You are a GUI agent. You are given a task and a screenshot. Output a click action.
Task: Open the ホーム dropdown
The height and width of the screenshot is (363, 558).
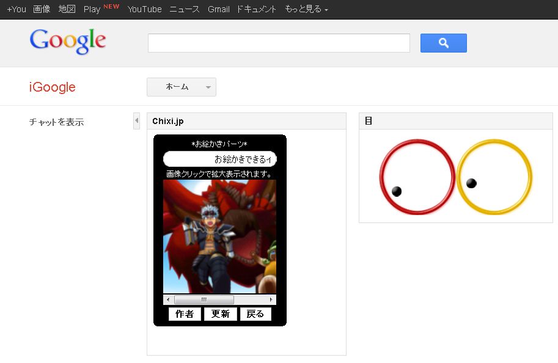[182, 87]
